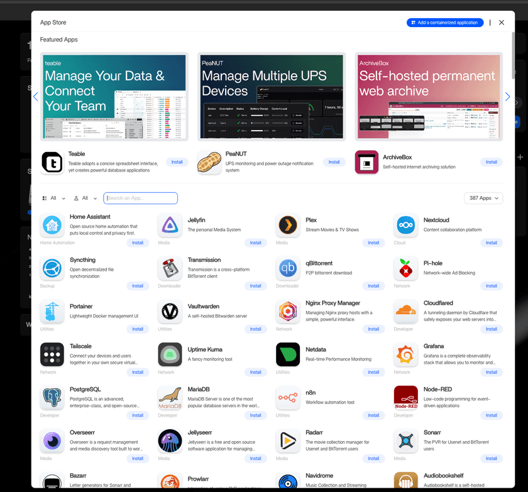
Task: Install Nextcloud
Action: tap(492, 243)
